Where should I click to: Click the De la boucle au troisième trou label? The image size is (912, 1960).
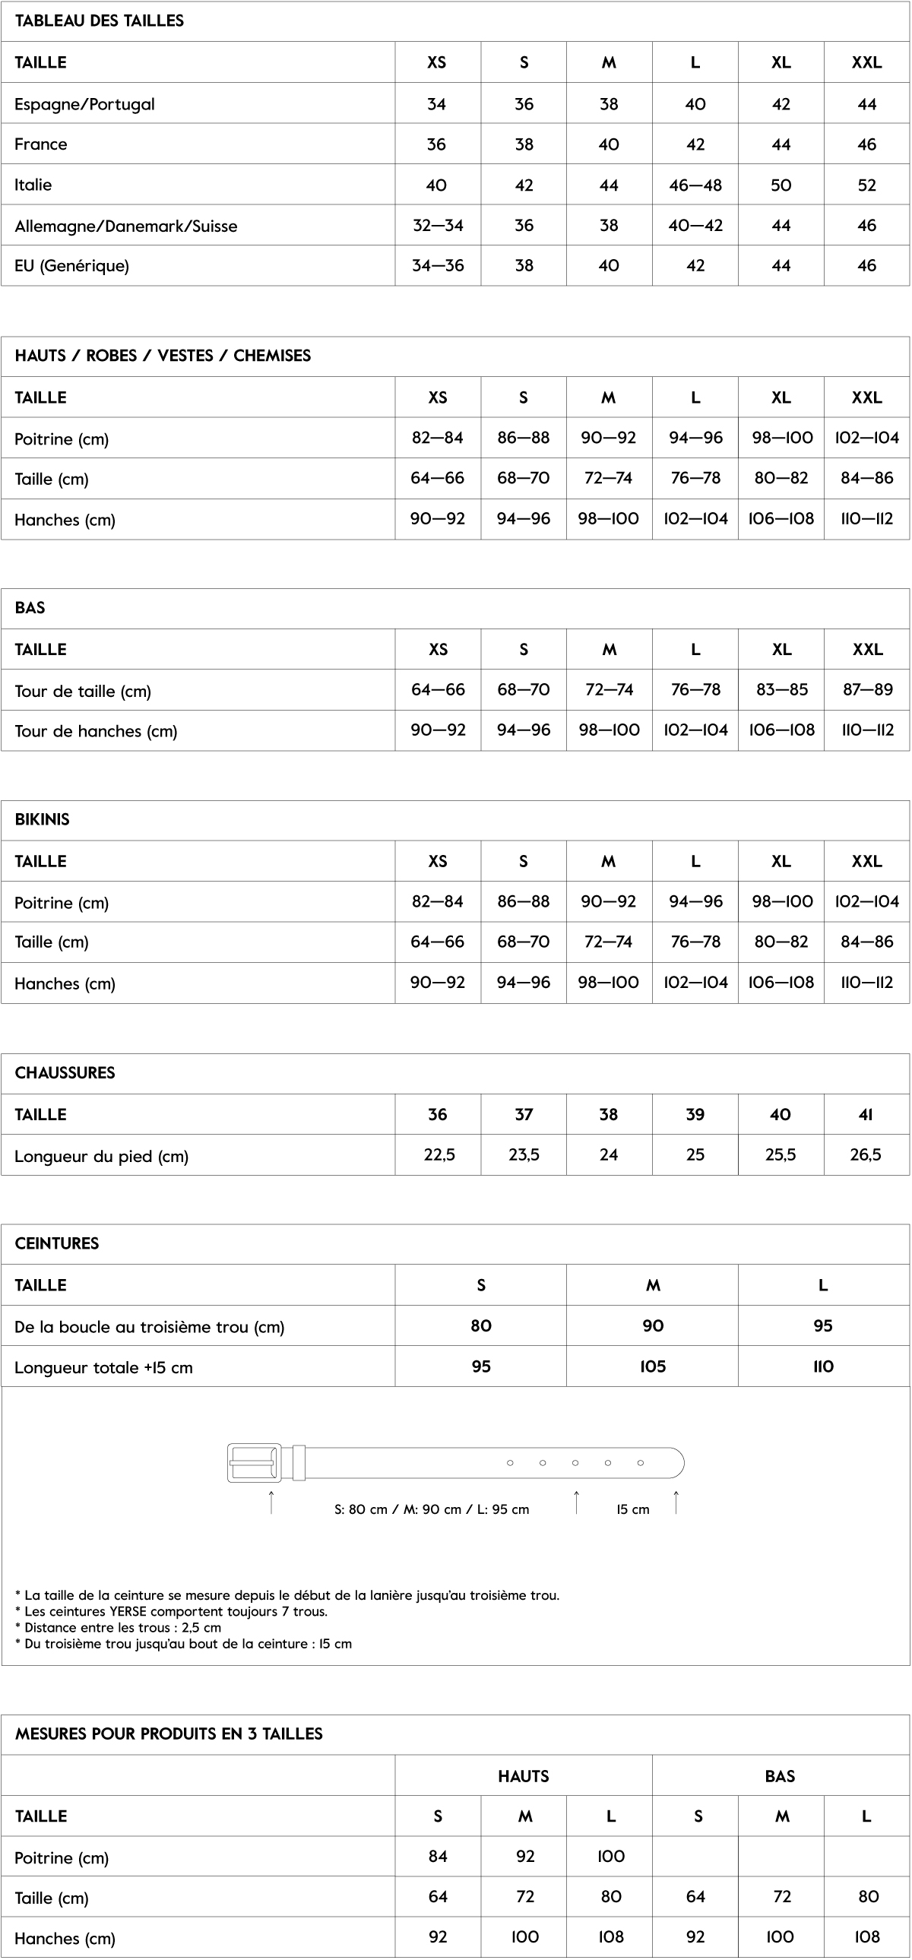pyautogui.click(x=150, y=1327)
